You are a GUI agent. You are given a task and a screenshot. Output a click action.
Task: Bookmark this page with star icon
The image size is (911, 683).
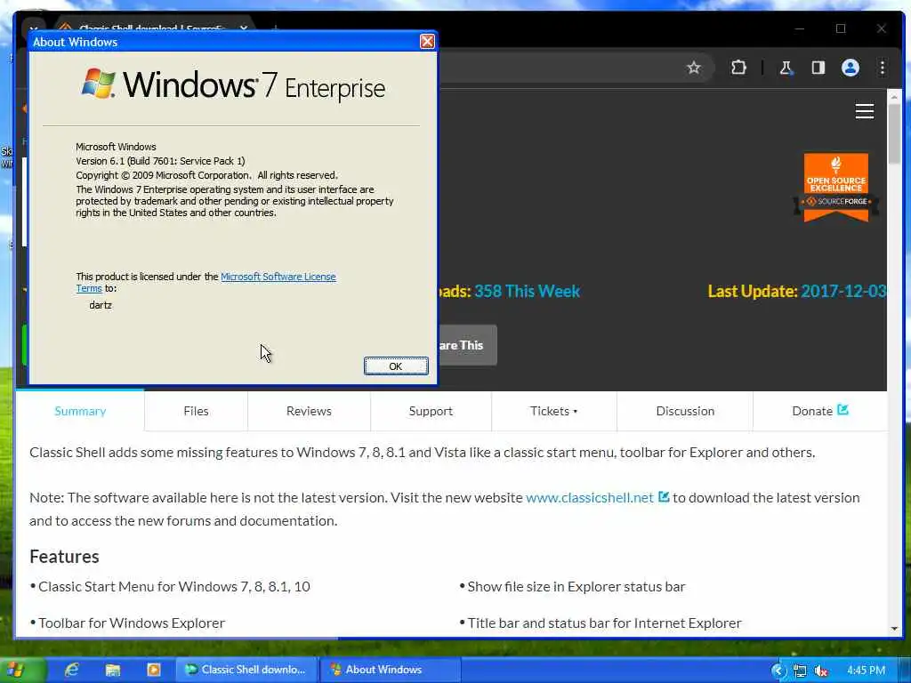coord(693,68)
